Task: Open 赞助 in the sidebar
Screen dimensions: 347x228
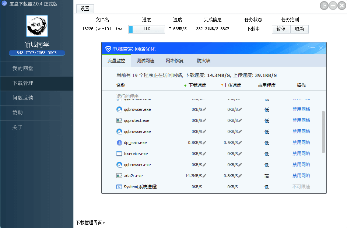Action: coord(37,113)
